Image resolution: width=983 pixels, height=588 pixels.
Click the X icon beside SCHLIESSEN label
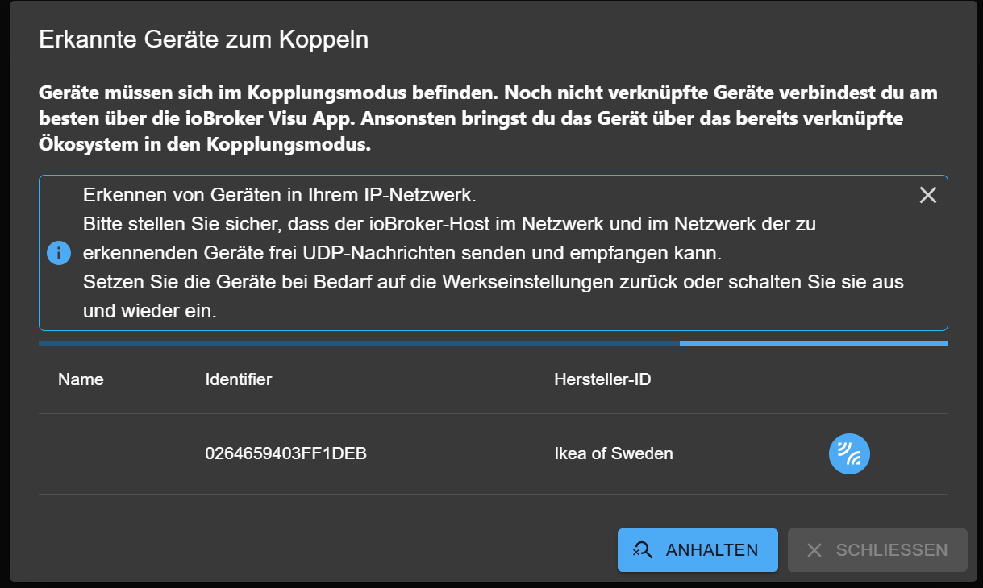point(814,550)
